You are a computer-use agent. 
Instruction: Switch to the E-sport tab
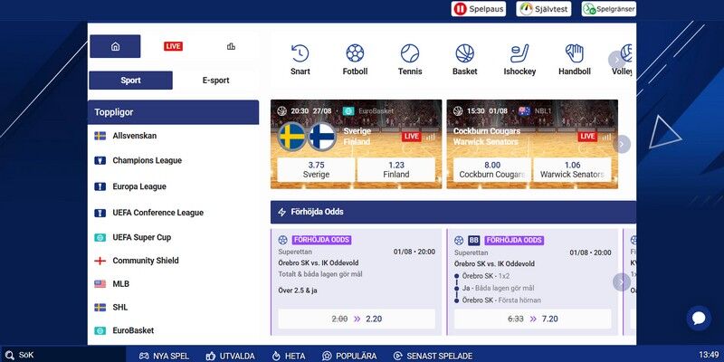215,81
